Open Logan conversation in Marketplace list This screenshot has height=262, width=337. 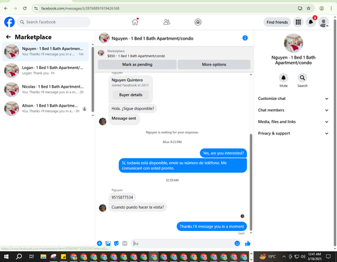click(45, 70)
